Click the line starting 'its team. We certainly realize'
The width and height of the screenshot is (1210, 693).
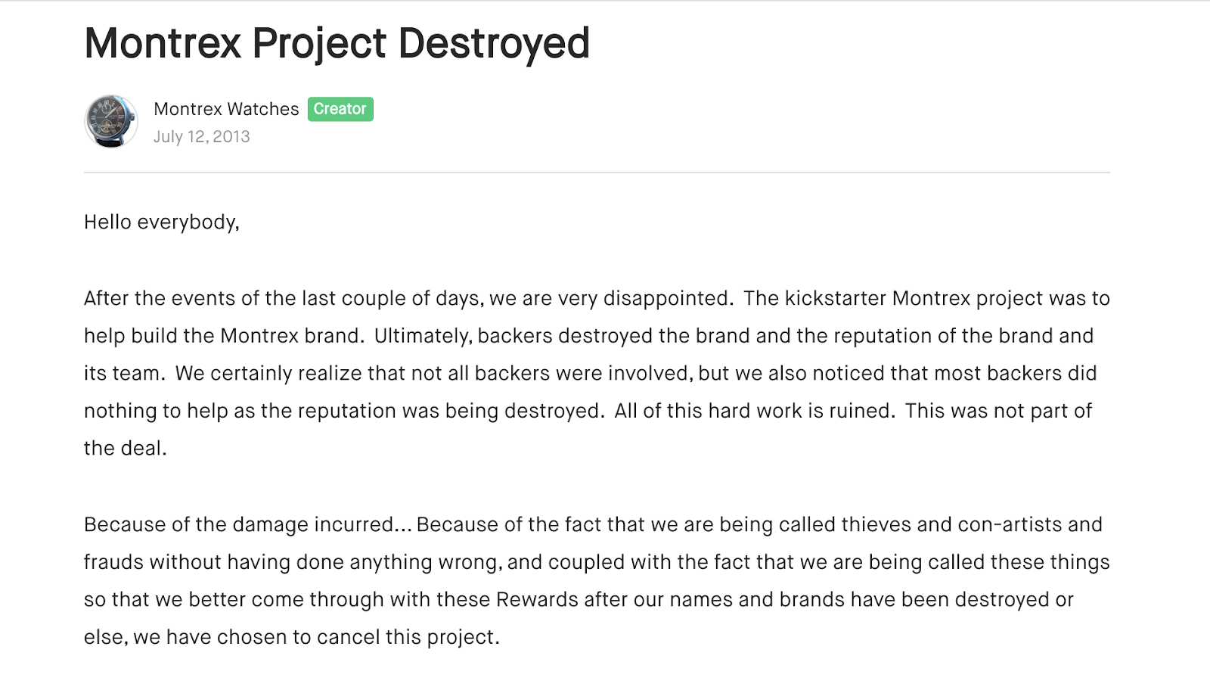(x=590, y=374)
